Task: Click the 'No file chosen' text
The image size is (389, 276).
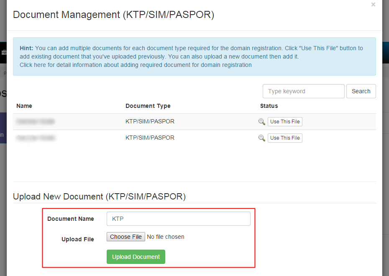Action: [x=165, y=236]
